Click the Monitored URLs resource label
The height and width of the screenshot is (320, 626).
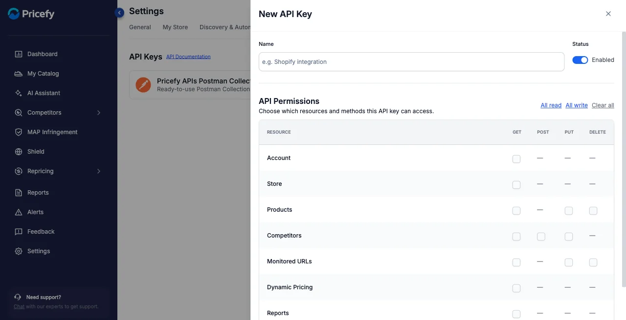(x=289, y=261)
